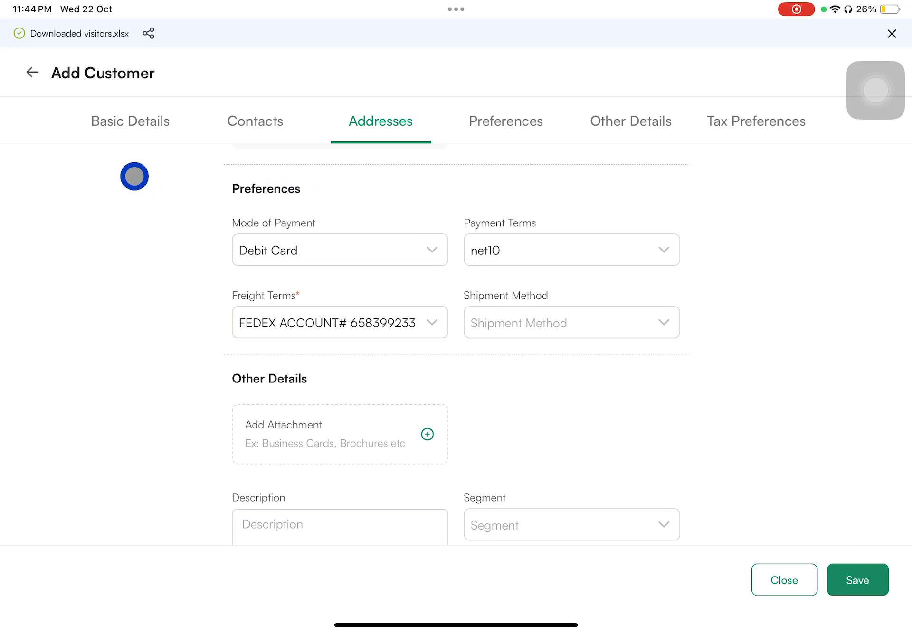Tap the green checkmark download icon

click(19, 33)
